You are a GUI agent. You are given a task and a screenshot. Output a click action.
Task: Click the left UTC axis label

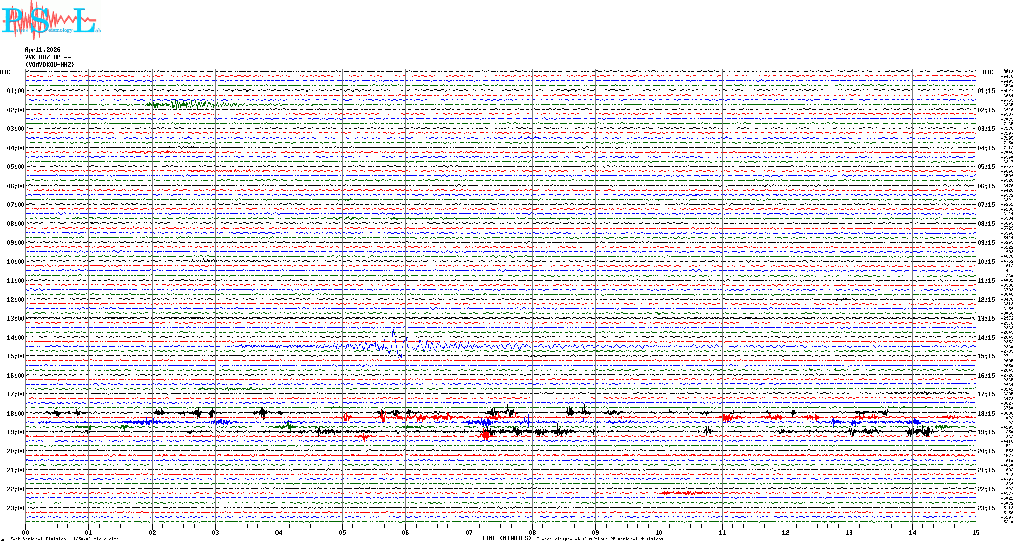[5, 72]
